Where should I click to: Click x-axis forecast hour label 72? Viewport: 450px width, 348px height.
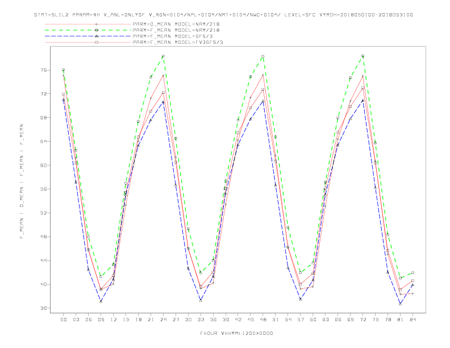[363, 320]
